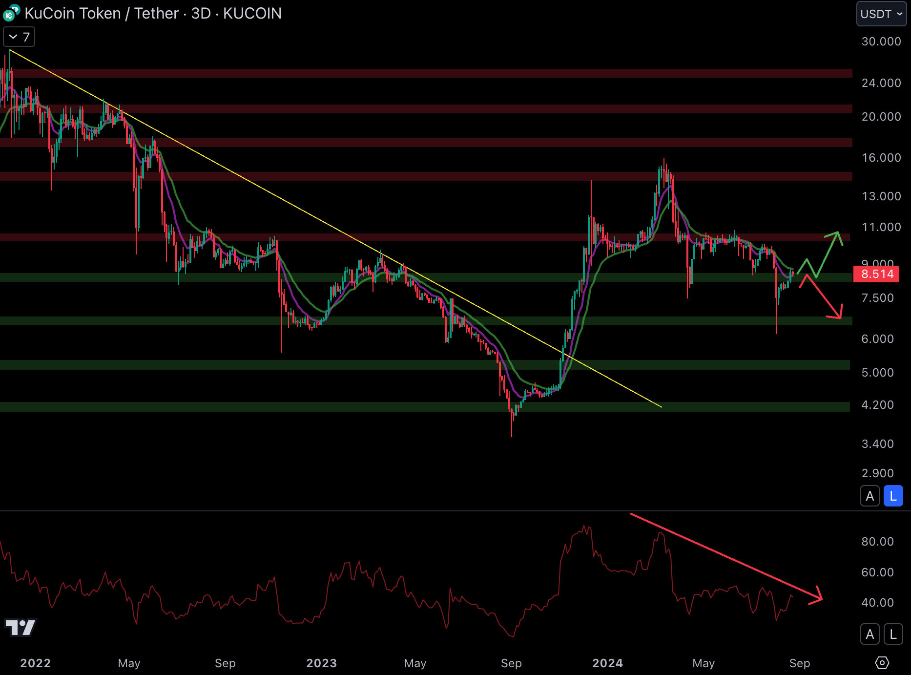Toggle auto scale on the RSI indicator pane
911x675 pixels.
pos(870,634)
